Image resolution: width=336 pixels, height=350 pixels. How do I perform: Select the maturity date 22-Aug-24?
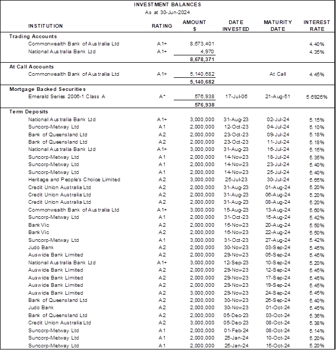tap(278, 232)
